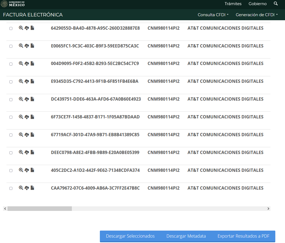Click magnifier icon for E9345D35-C792-4413-9F1B-6F851FB4E6BA
This screenshot has height=243, width=285.
(x=21, y=81)
